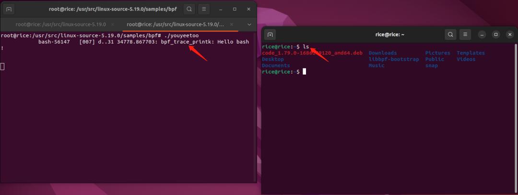The width and height of the screenshot is (518, 195).
Task: Select the active samples/bpf terminal tab
Action: pos(176,25)
